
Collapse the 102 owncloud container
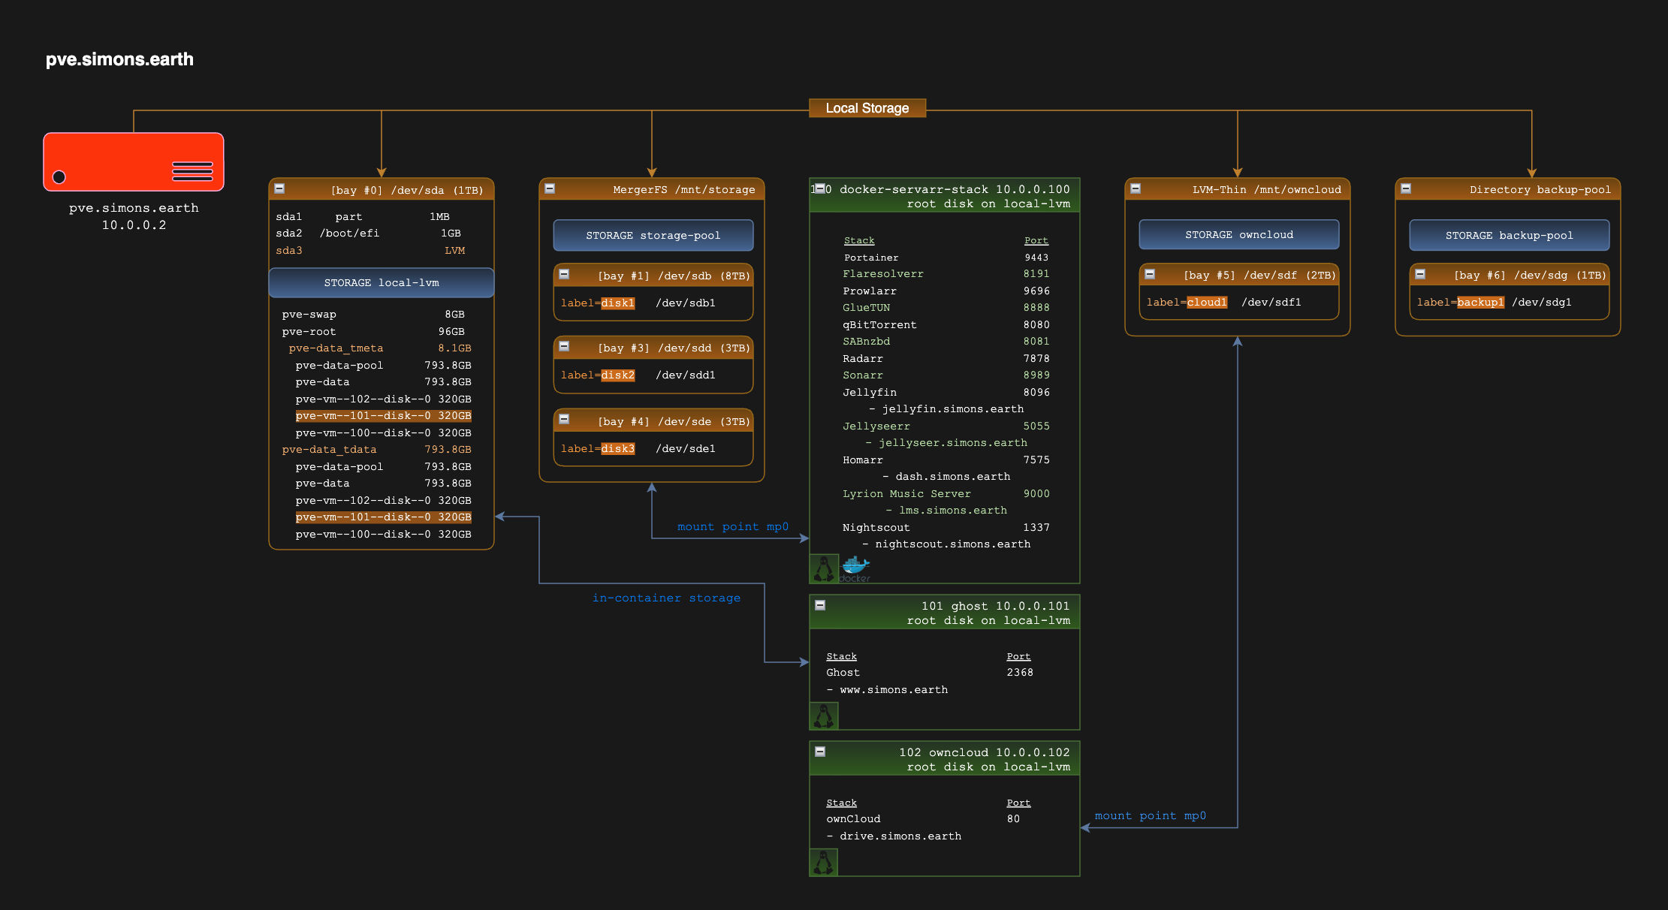820,752
